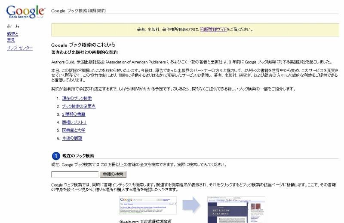Click the 3 種類の書籍 link
This screenshot has width=344, height=223.
coord(74,115)
